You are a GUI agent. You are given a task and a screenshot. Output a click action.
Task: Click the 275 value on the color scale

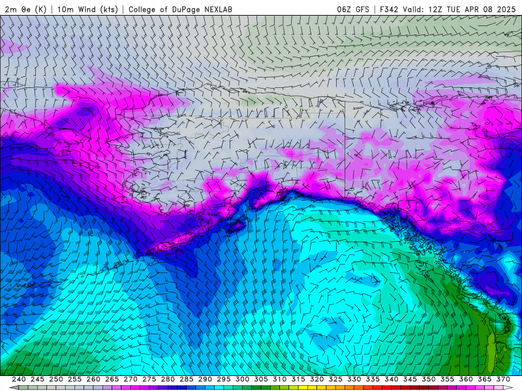click(149, 379)
